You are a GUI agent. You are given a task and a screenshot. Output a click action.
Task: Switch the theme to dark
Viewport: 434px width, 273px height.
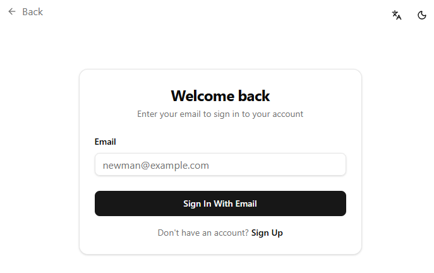pyautogui.click(x=422, y=15)
